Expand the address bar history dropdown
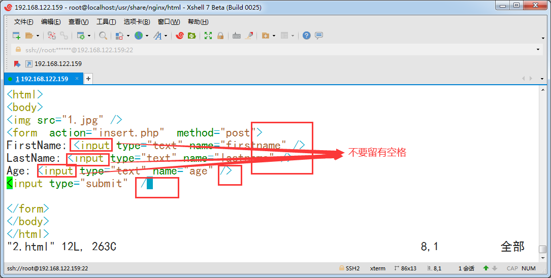This screenshot has height=278, width=551. pos(538,50)
